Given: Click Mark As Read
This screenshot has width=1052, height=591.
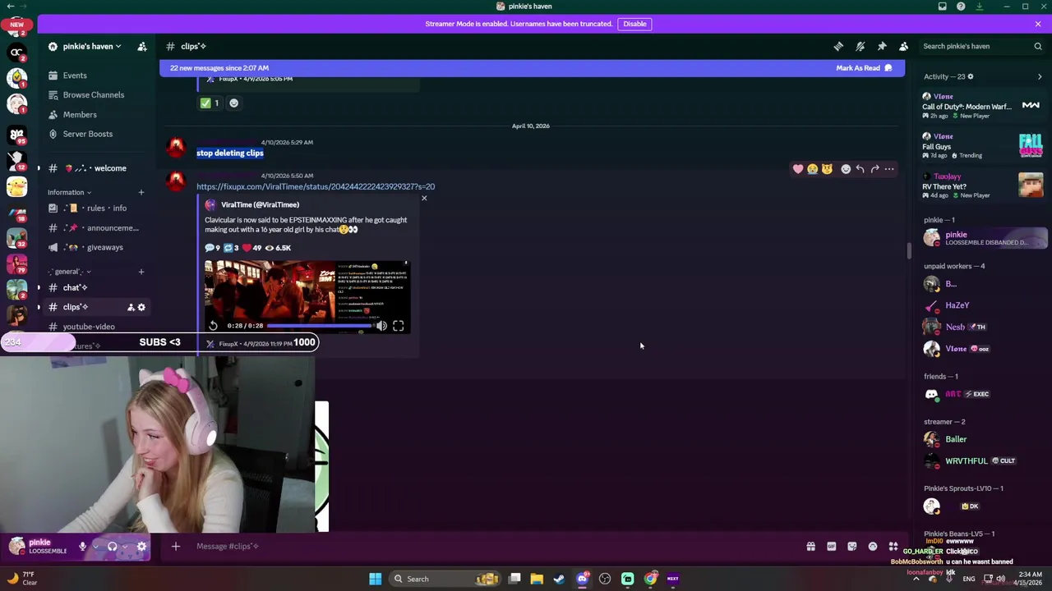Looking at the screenshot, I should [864, 68].
